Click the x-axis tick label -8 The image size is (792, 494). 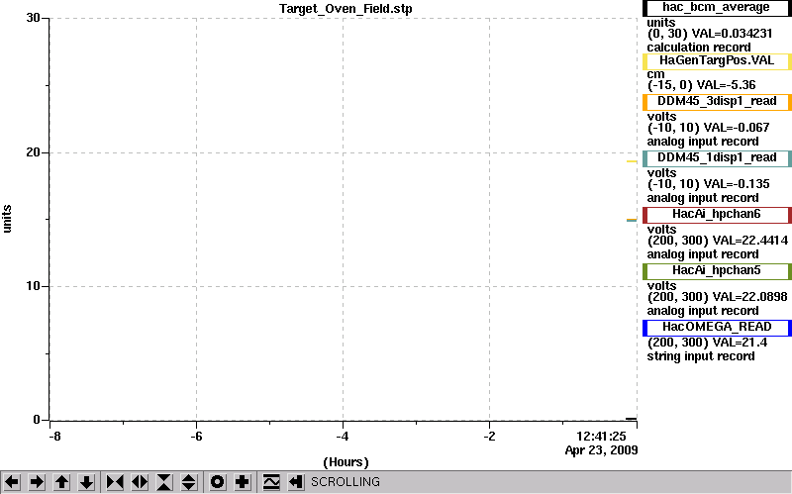point(54,436)
